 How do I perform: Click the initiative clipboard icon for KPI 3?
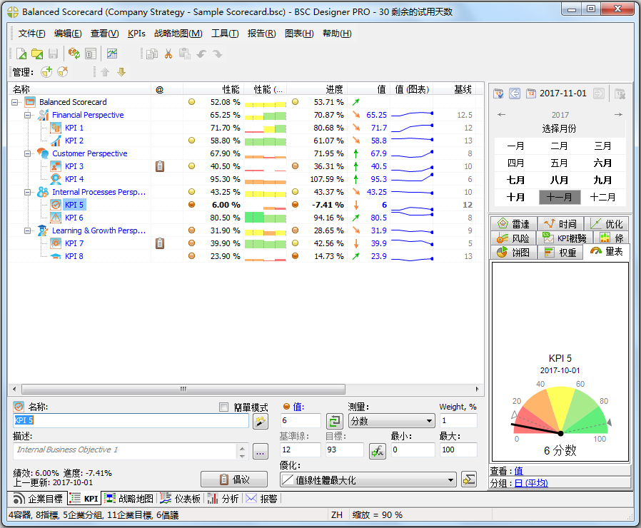(x=160, y=166)
